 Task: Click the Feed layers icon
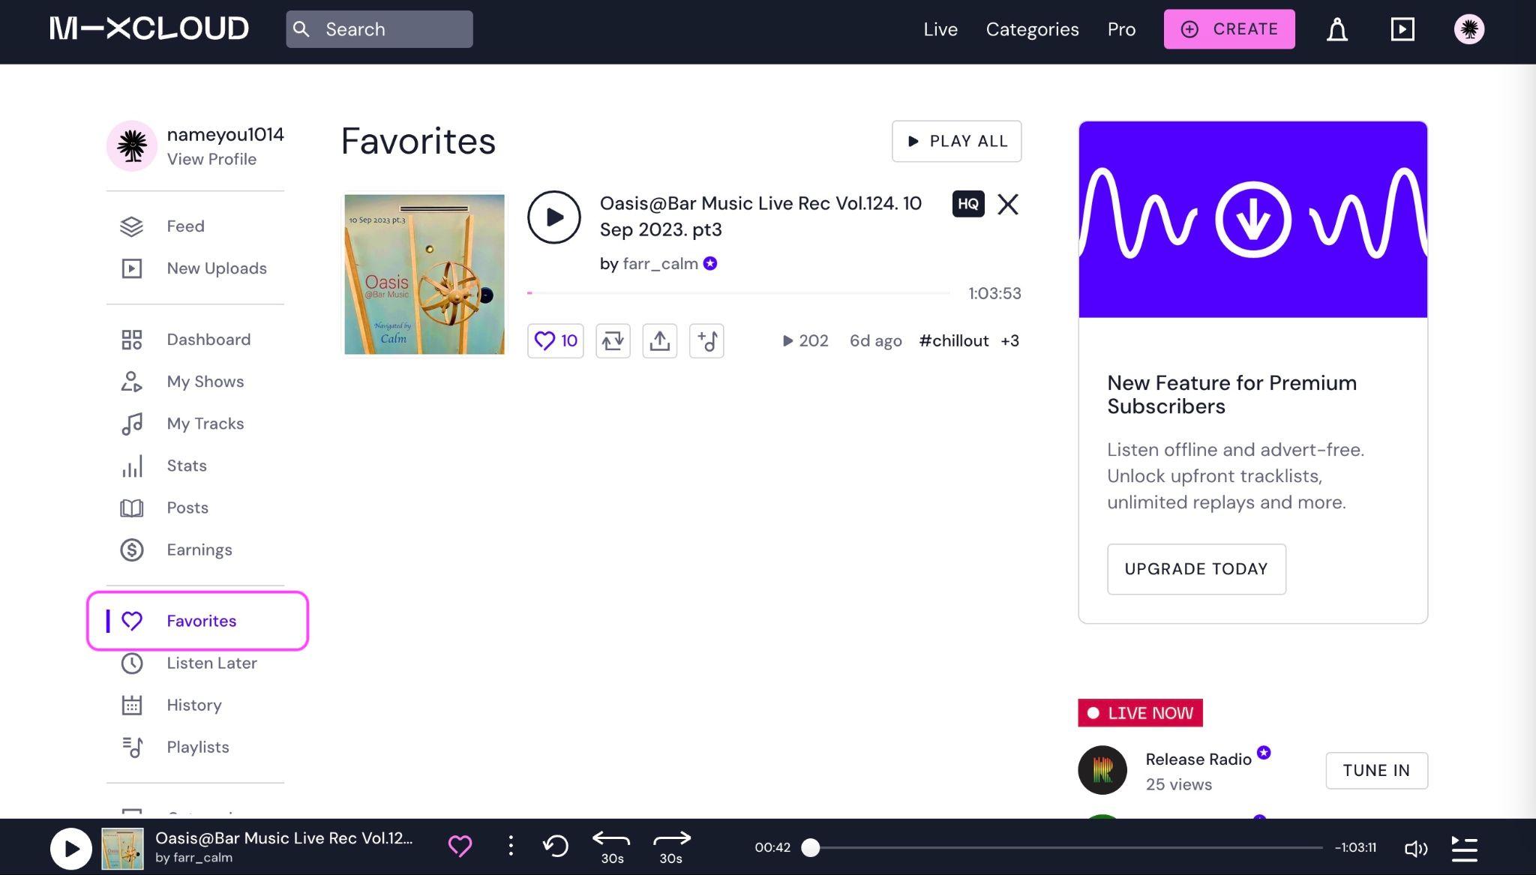click(x=132, y=226)
